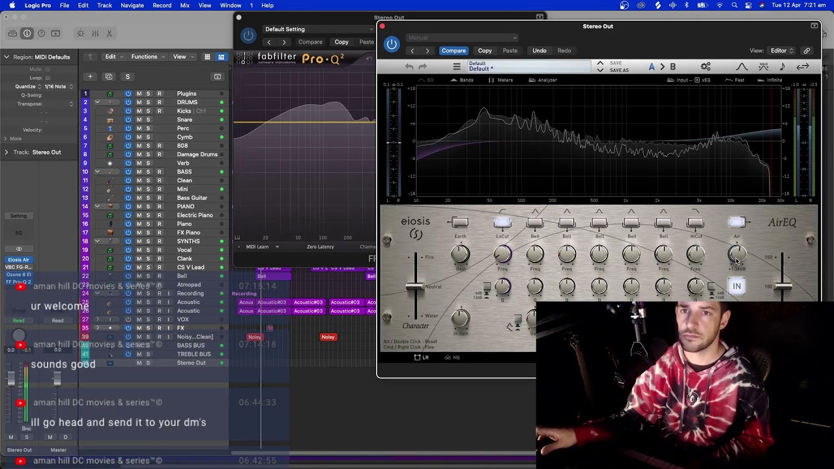Open the View Editor dropdown
Screen dimensions: 834x469
pos(783,50)
